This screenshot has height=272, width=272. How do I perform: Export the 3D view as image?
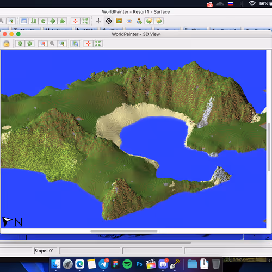(x=75, y=44)
